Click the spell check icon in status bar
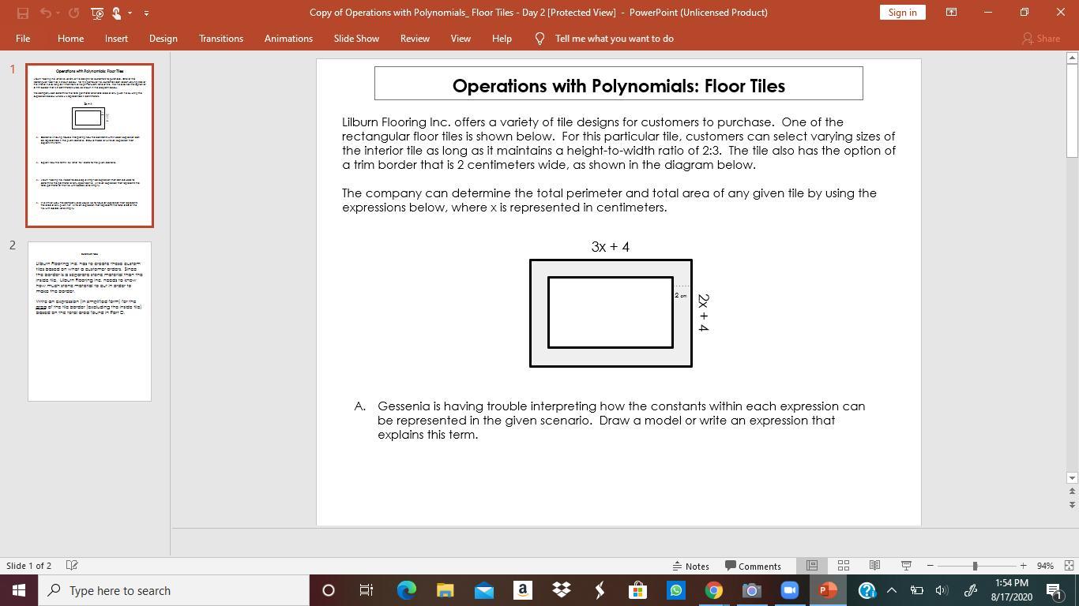1079x606 pixels. [72, 566]
